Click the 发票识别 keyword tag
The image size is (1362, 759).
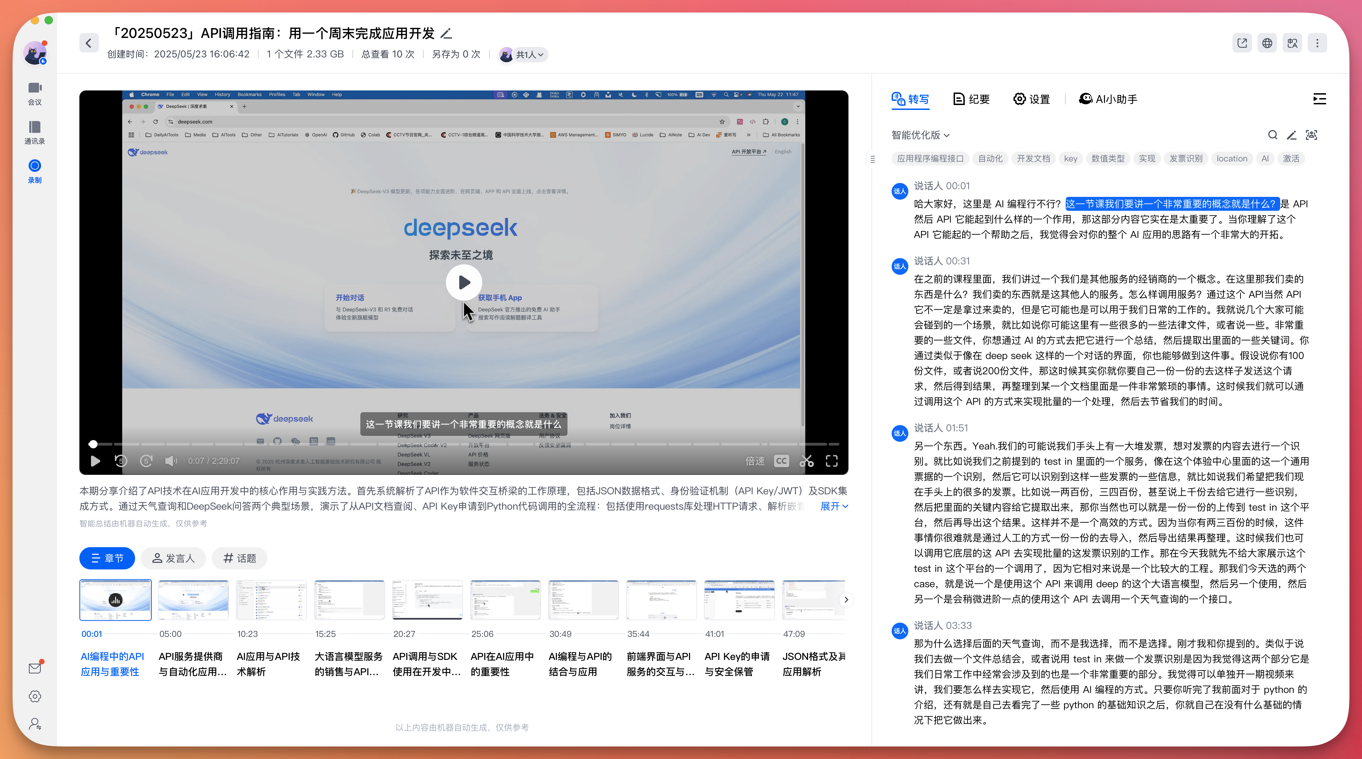coord(1185,159)
